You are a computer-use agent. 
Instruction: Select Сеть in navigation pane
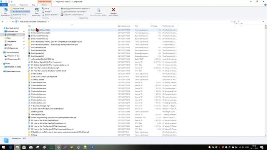8,64
